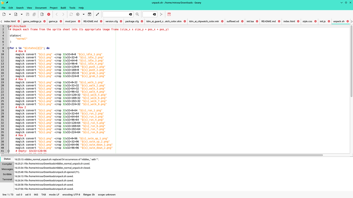Viewport: 353px width, 198px height.
Task: Click the red Quit Geany icon
Action: point(169,15)
